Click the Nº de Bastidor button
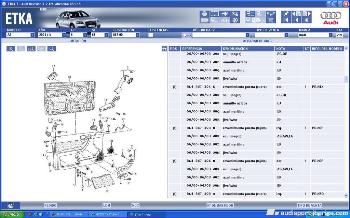 coord(220,205)
